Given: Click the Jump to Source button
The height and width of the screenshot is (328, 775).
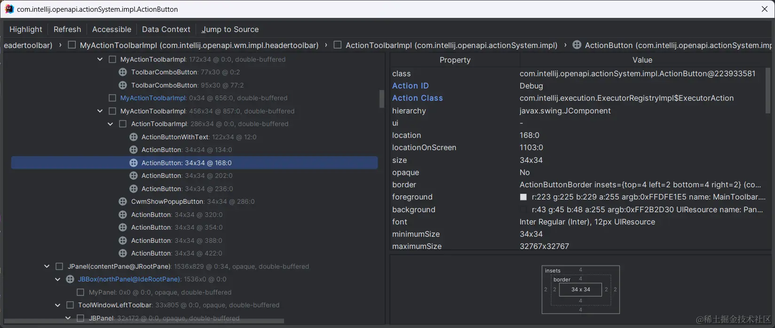Looking at the screenshot, I should [x=230, y=29].
